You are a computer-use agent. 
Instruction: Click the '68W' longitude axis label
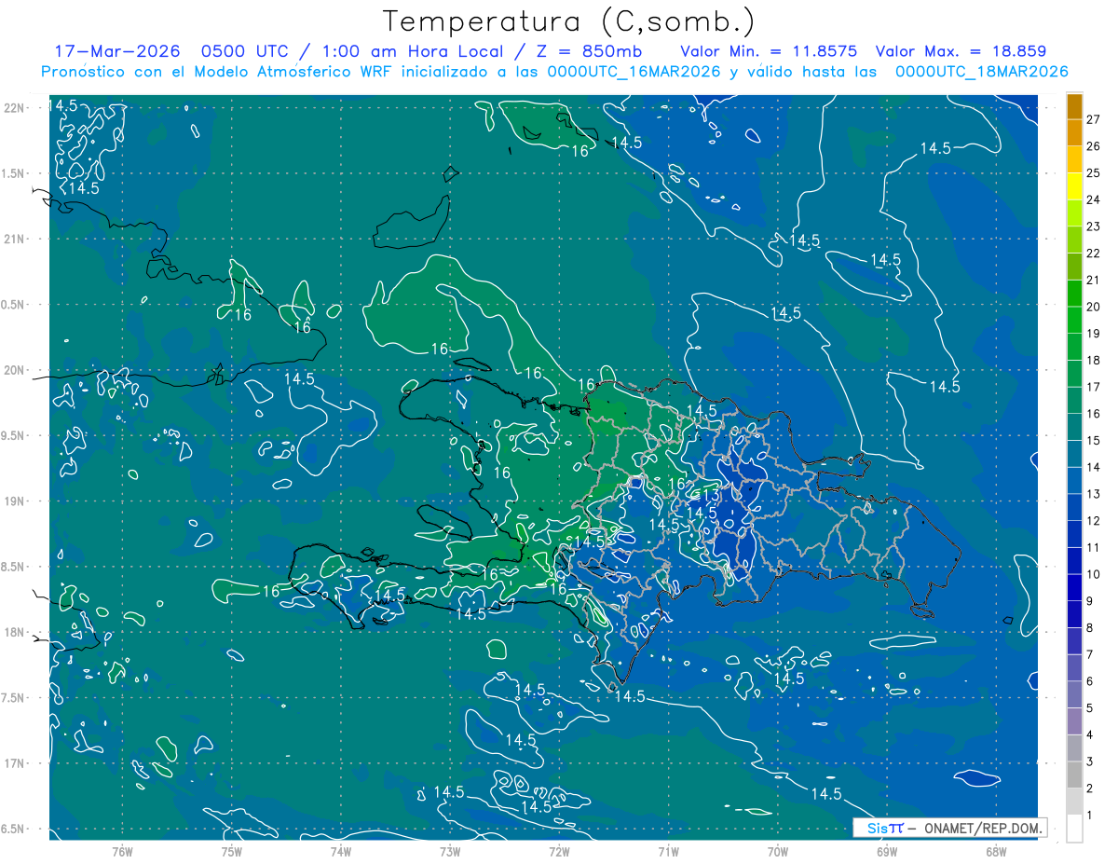coord(995,851)
